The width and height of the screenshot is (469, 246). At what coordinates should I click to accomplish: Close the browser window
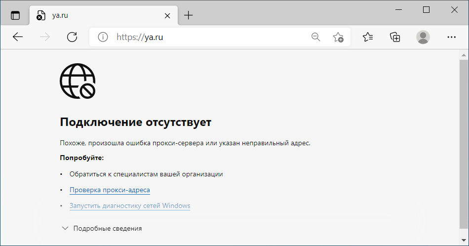point(454,10)
